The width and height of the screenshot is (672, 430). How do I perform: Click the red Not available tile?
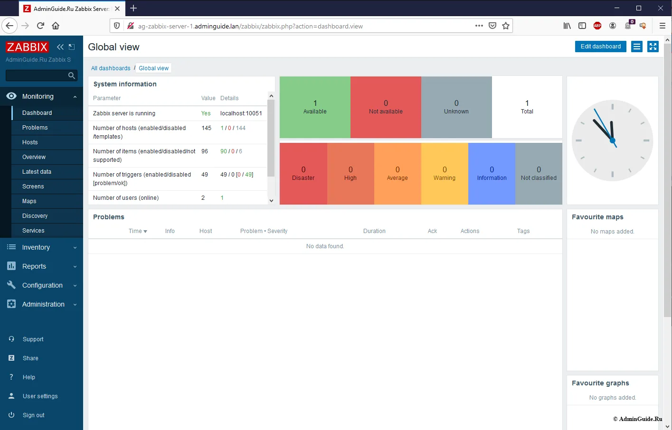[386, 107]
